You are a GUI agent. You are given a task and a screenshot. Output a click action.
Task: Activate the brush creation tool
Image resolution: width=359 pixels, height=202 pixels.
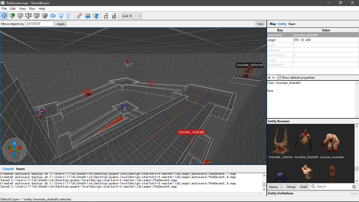12,16
